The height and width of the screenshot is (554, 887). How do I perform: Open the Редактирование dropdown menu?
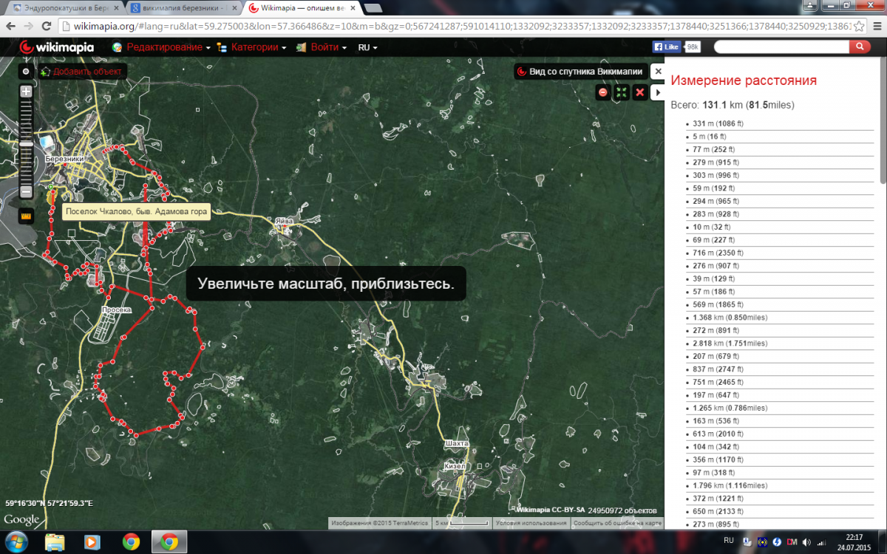(x=160, y=47)
